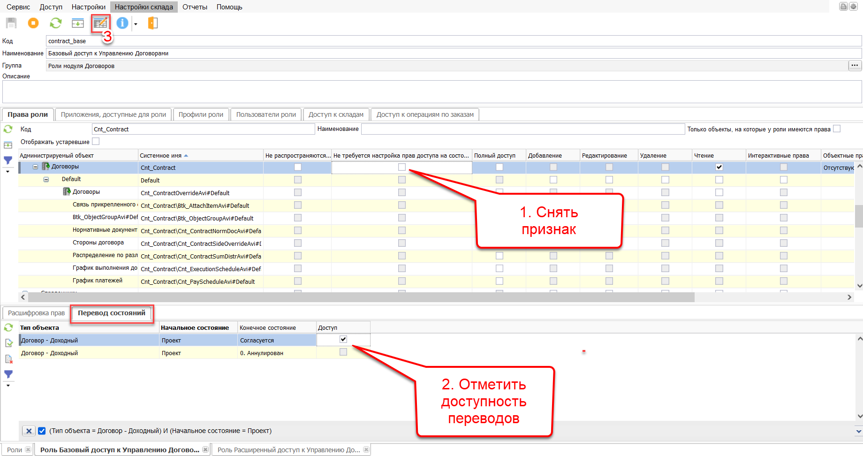The width and height of the screenshot is (863, 456).
Task: Click the green refresh icon in main toolbar
Action: [56, 23]
